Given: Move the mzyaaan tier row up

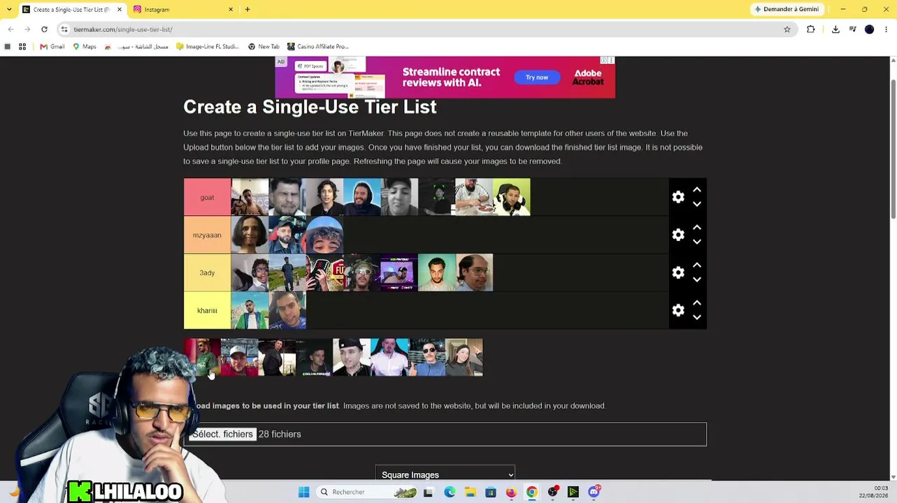Looking at the screenshot, I should (697, 227).
